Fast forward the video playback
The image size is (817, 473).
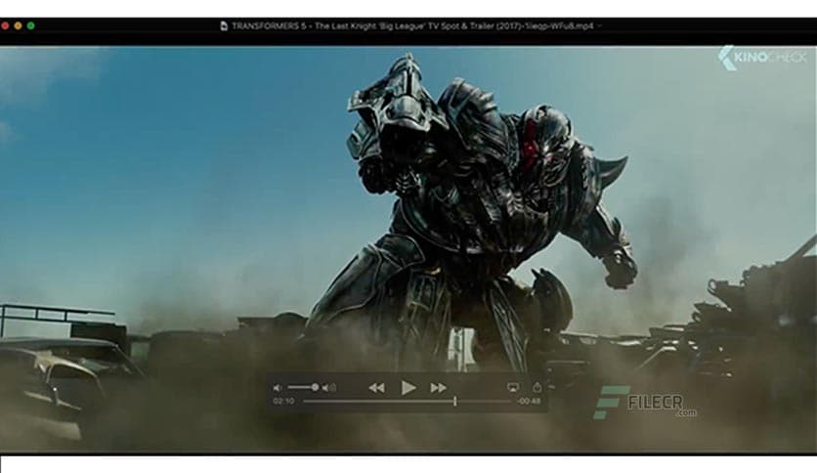pyautogui.click(x=438, y=388)
